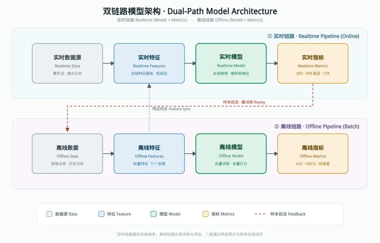Click the green 模型 Model legend swatch
Image resolution: width=380 pixels, height=243 pixels.
tap(153, 214)
